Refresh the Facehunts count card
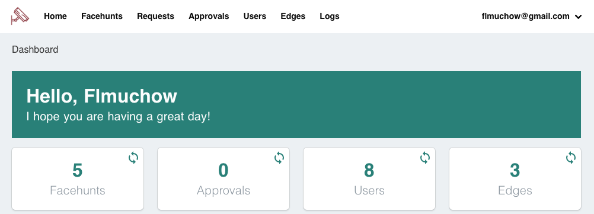This screenshot has width=594, height=214. (x=133, y=158)
